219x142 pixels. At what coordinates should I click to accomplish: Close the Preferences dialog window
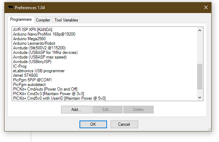click(x=206, y=7)
